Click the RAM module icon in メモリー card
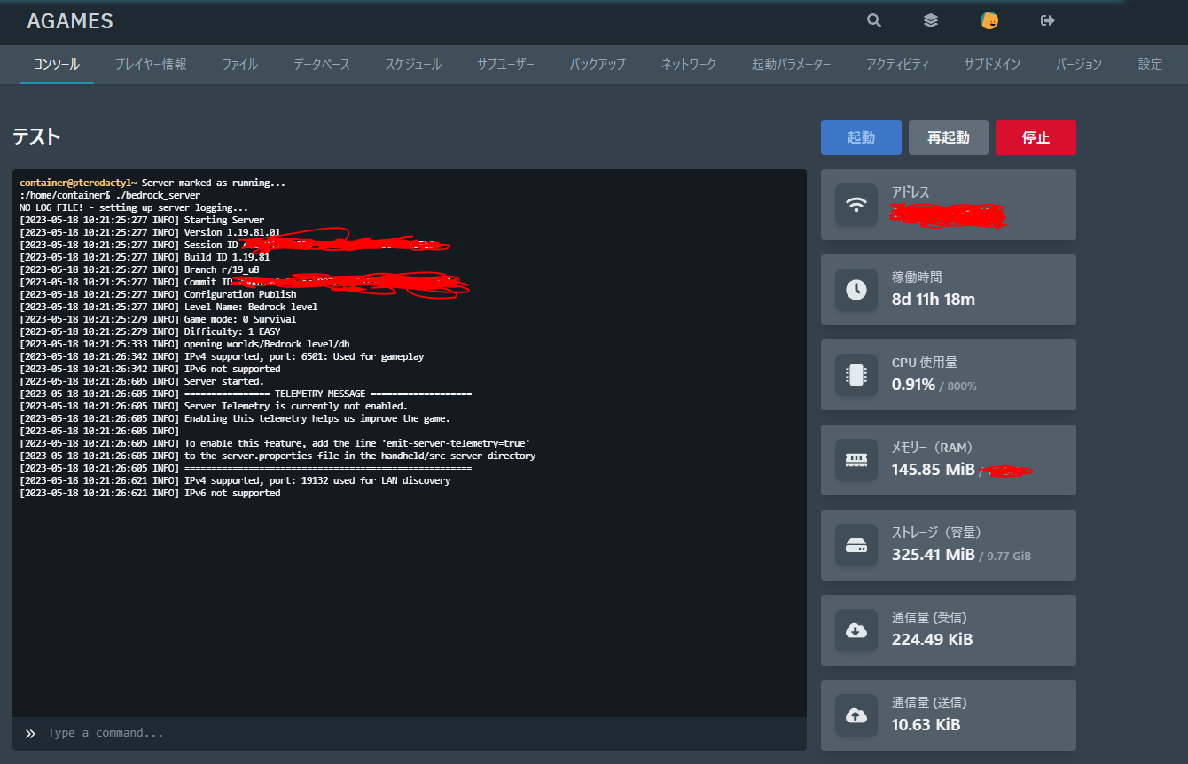Viewport: 1188px width, 764px height. [x=856, y=460]
